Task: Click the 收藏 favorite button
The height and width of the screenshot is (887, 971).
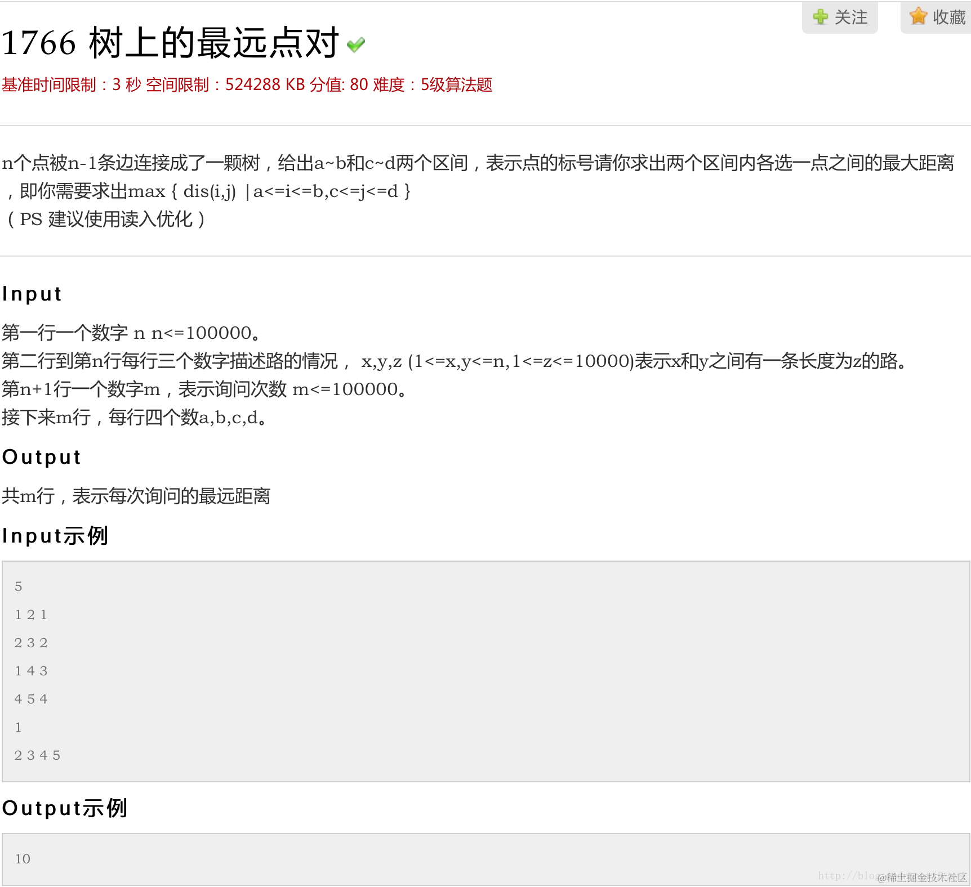Action: tap(936, 17)
